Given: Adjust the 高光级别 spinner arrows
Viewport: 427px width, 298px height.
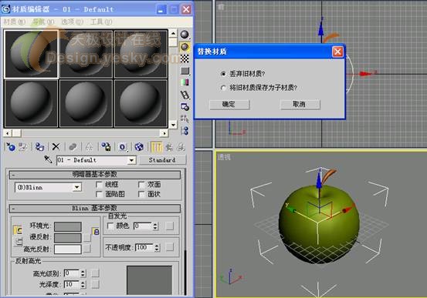Looking at the screenshot, I should 83,273.
